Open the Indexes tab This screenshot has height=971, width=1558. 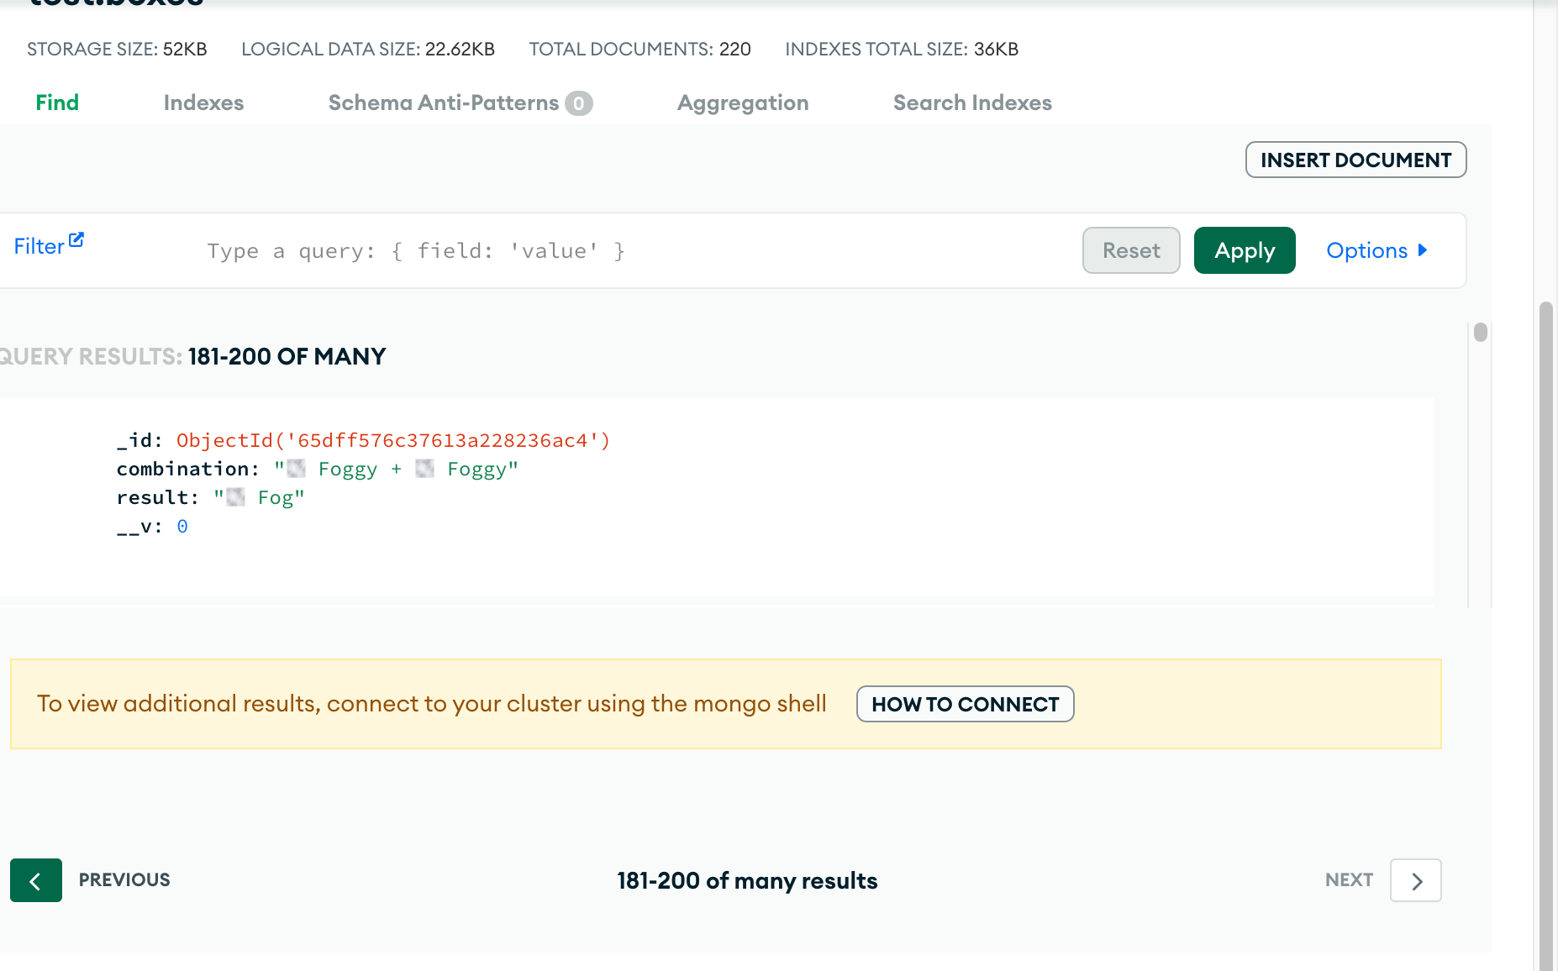point(203,102)
